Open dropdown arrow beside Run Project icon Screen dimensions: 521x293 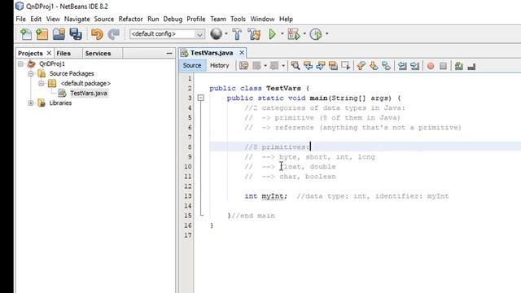282,34
